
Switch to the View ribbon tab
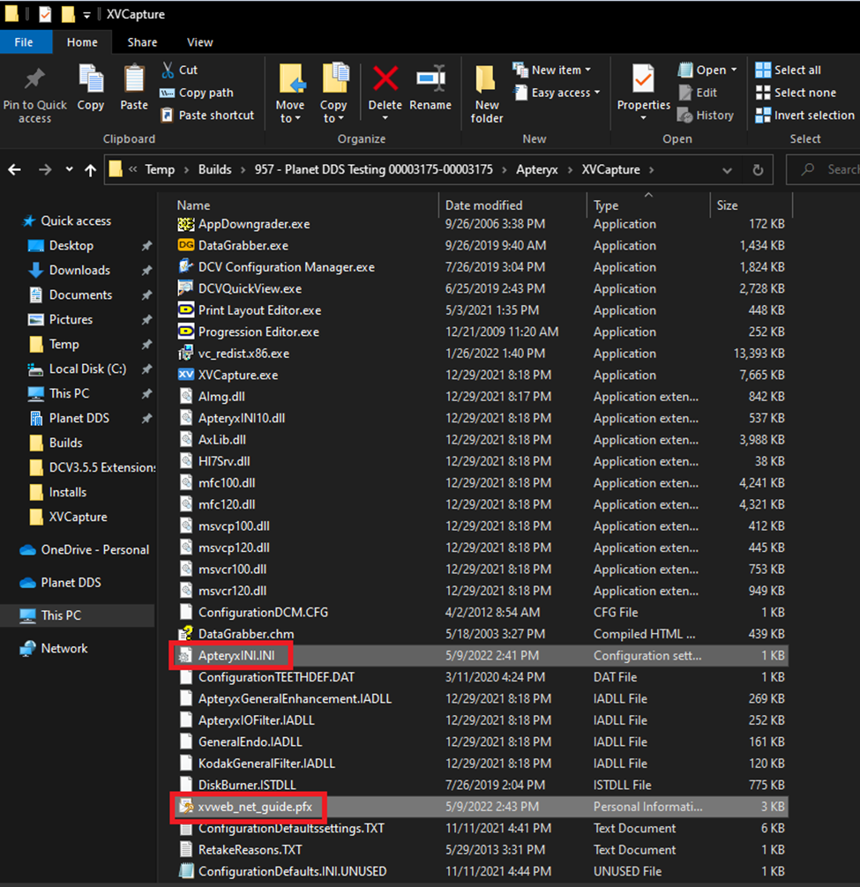(x=199, y=42)
